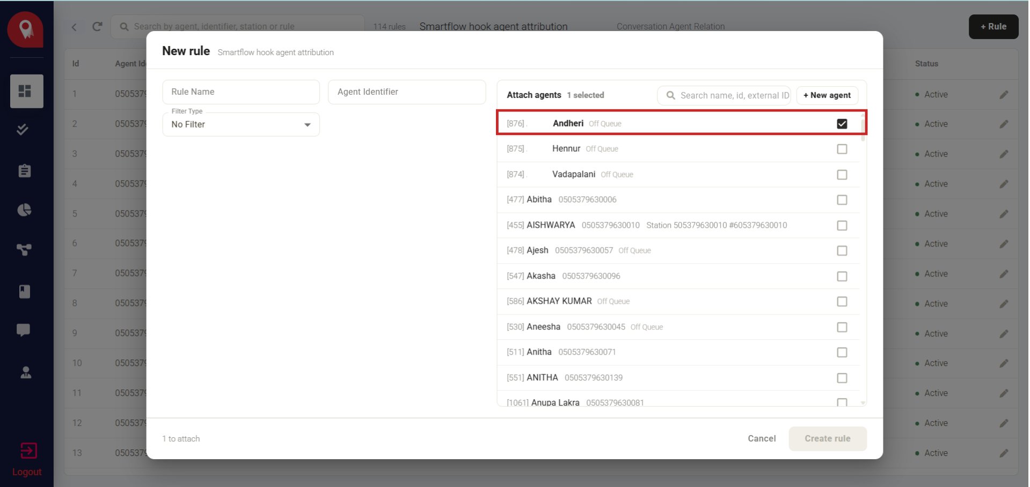
Task: Click the + Rule button
Action: pos(993,27)
